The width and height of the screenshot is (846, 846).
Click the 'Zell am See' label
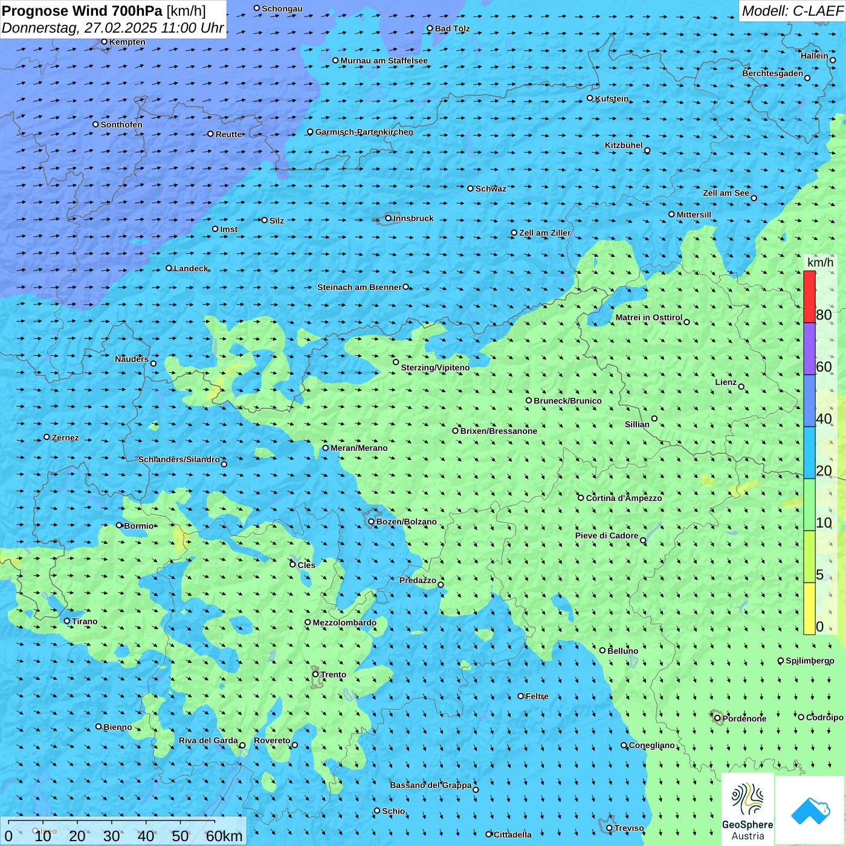click(x=726, y=193)
